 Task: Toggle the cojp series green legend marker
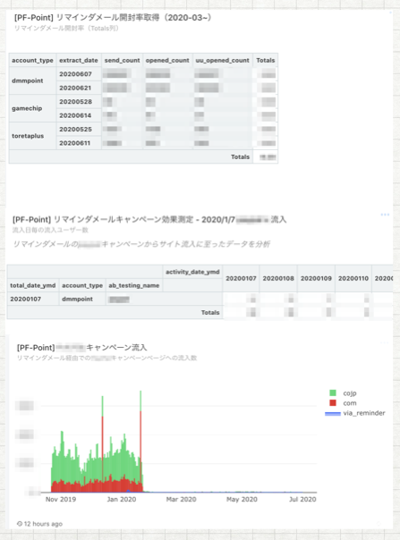point(333,393)
